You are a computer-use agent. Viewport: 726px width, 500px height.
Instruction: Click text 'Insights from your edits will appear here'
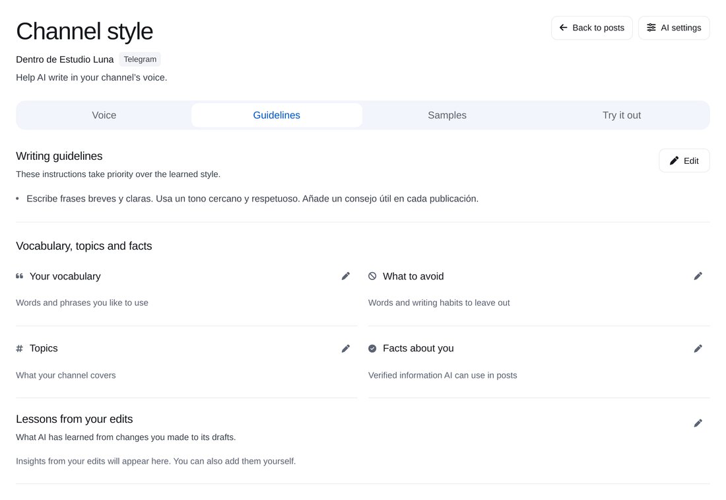click(93, 461)
